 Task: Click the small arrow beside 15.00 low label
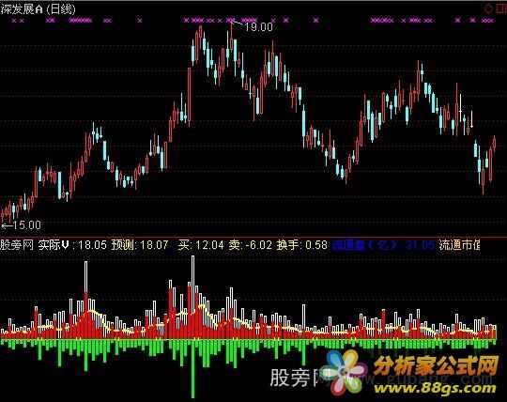click(x=7, y=225)
